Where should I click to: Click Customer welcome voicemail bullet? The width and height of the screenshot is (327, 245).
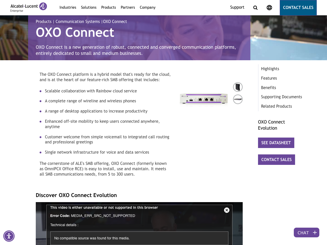[x=107, y=139]
